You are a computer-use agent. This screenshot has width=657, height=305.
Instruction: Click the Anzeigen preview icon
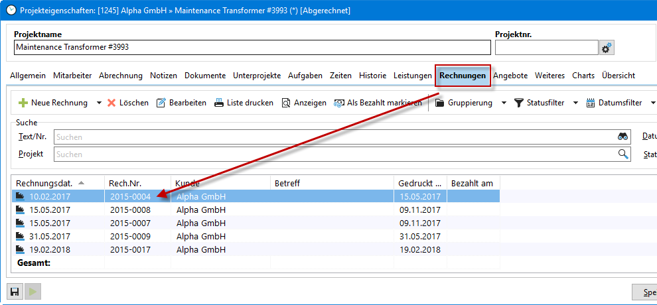point(286,103)
